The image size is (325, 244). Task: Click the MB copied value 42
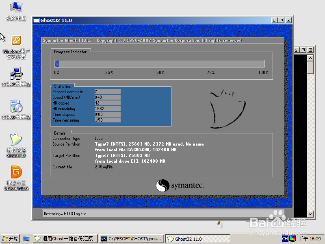pos(108,103)
